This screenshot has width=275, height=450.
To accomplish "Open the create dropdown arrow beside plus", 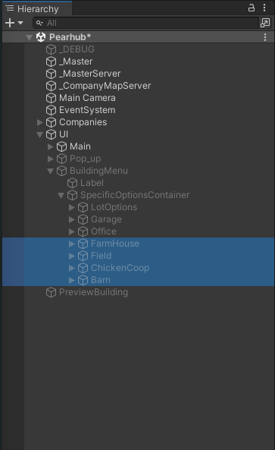I will click(x=20, y=23).
